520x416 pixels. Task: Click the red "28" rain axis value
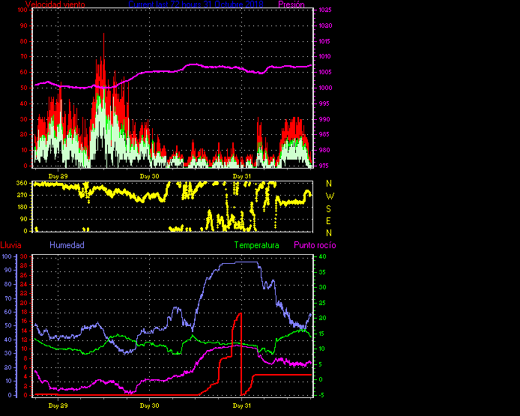[x=23, y=266]
